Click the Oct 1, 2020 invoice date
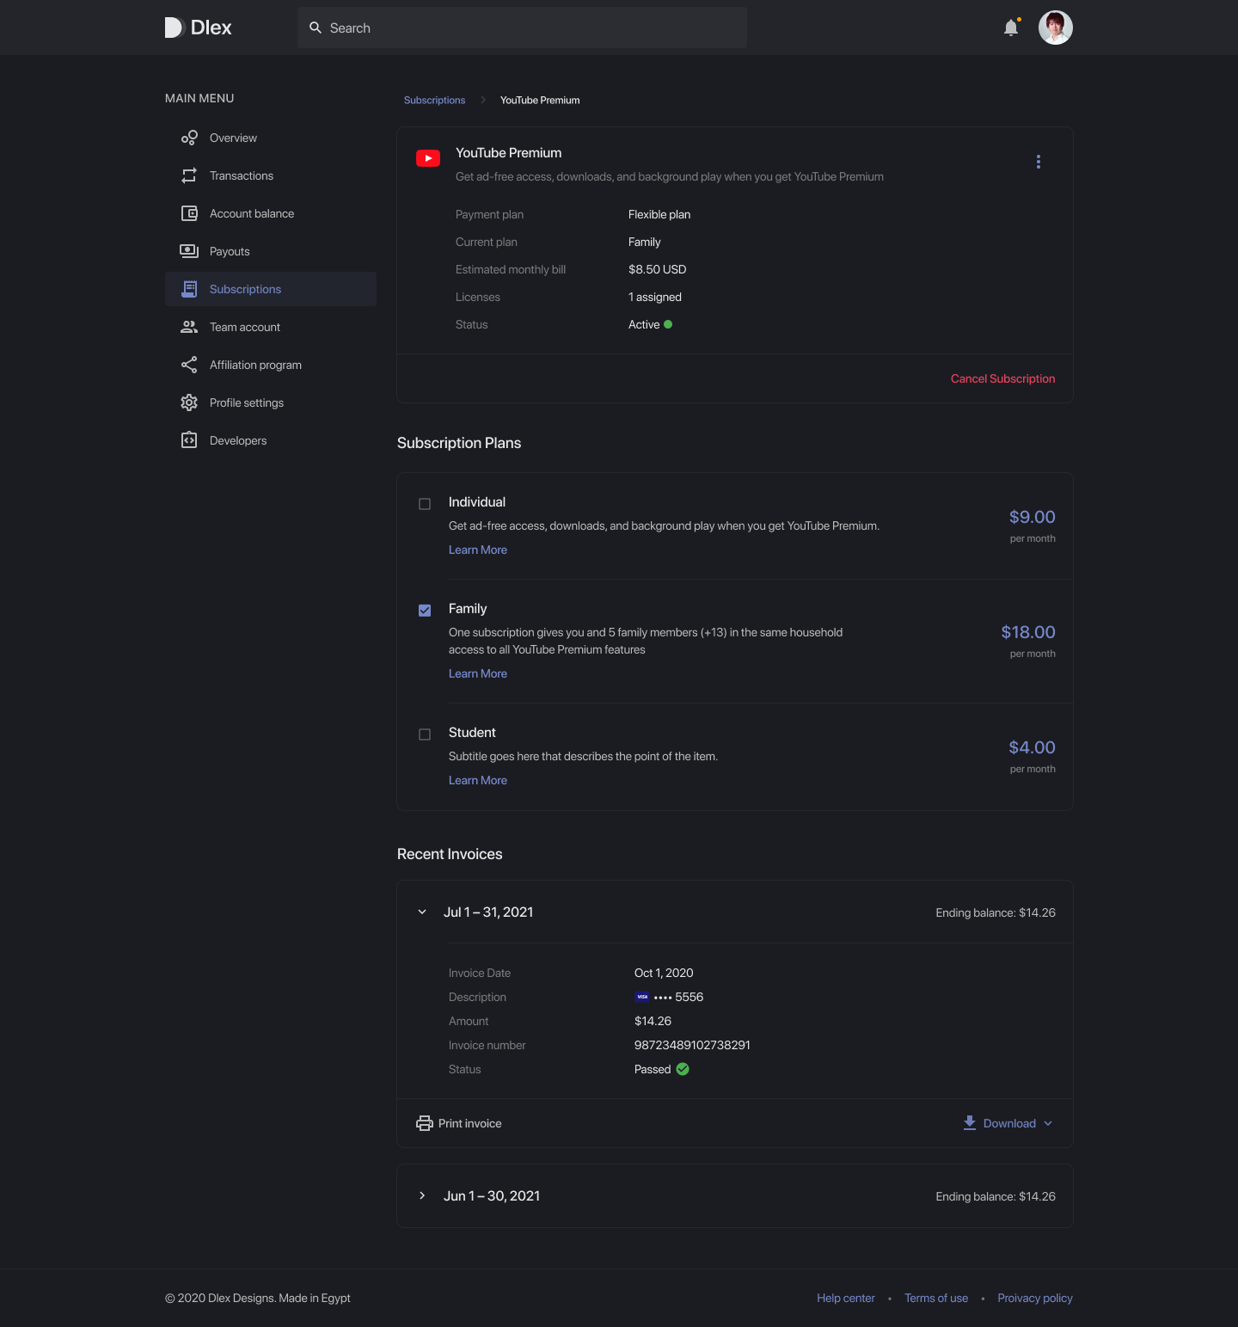 (x=664, y=973)
